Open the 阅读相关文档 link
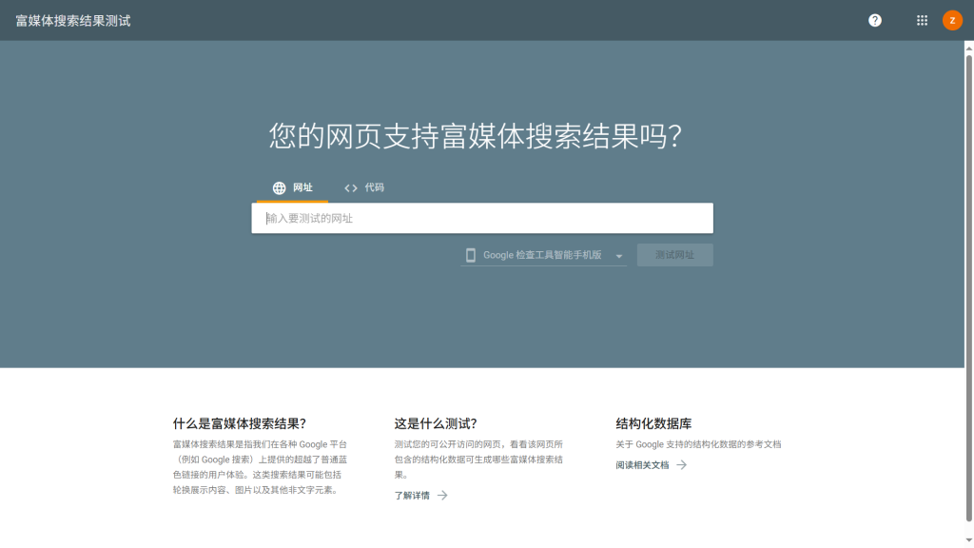This screenshot has height=548, width=974. pyautogui.click(x=642, y=464)
